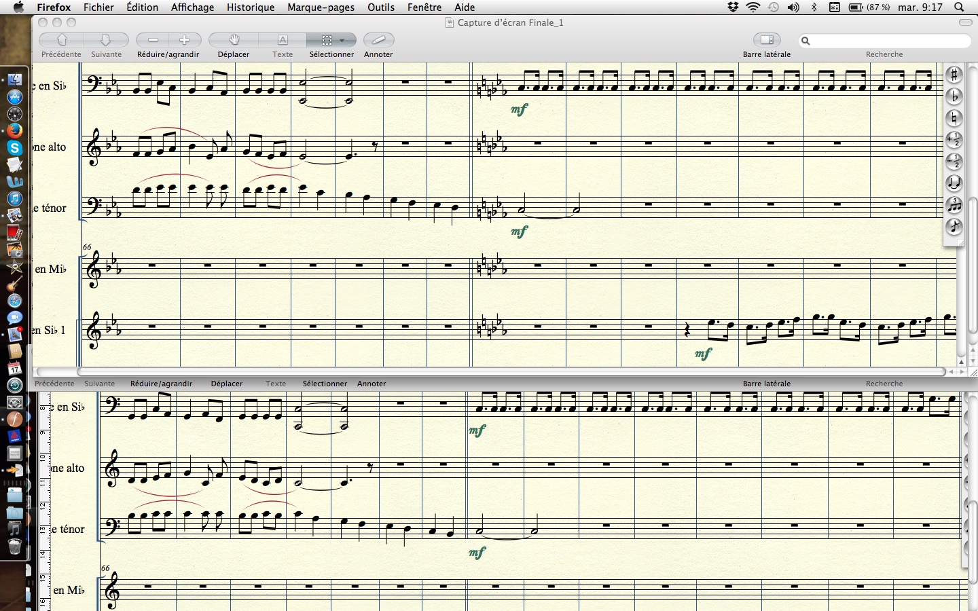This screenshot has width=978, height=611.
Task: Open the Spotlight search magnifier
Action: [x=959, y=7]
